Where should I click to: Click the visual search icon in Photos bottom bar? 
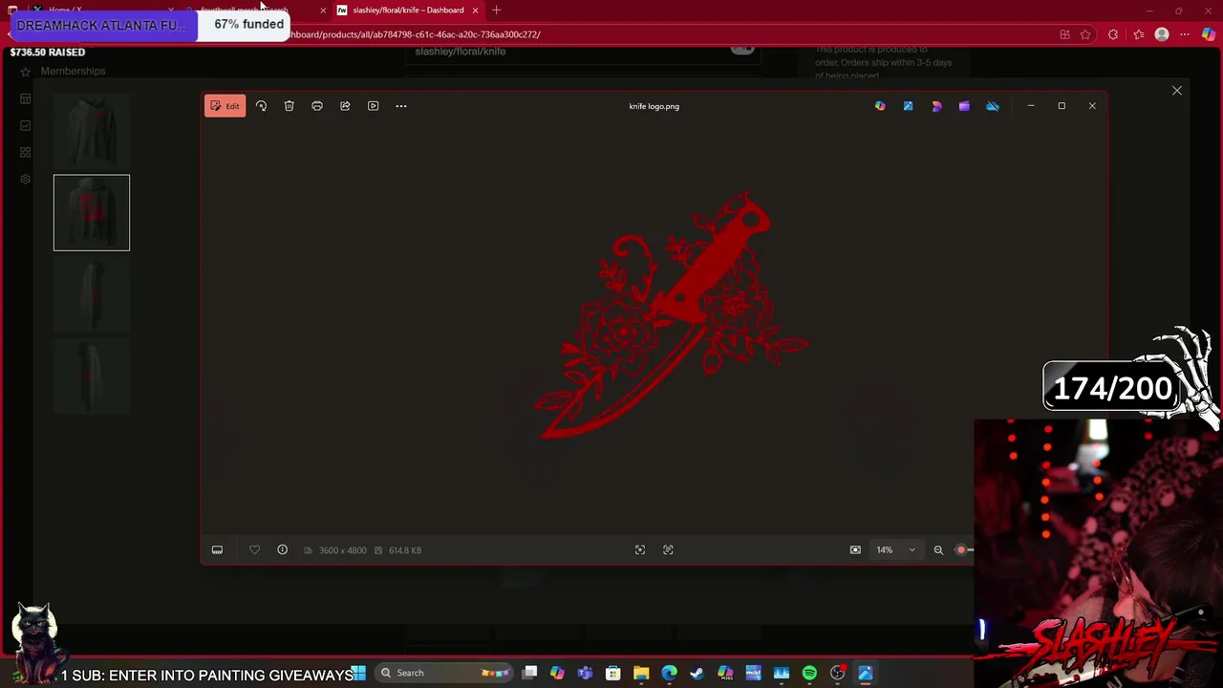pos(668,550)
